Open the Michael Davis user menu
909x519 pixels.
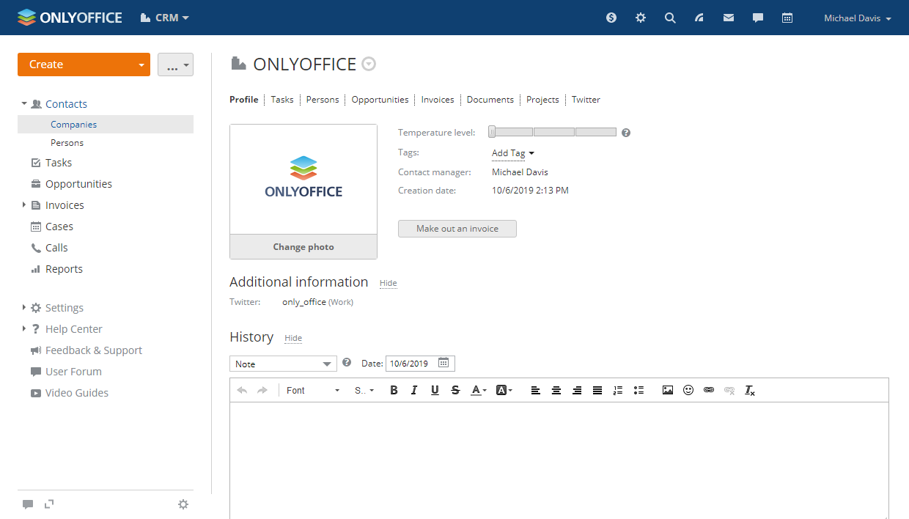[x=858, y=18]
